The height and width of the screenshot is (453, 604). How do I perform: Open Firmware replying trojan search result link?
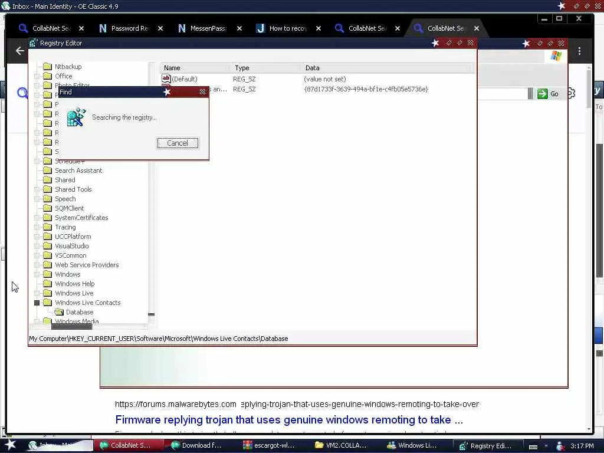click(289, 419)
